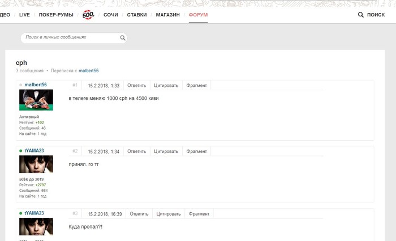
Task: Open tYAMA23 username in post #3
Action: (34, 213)
